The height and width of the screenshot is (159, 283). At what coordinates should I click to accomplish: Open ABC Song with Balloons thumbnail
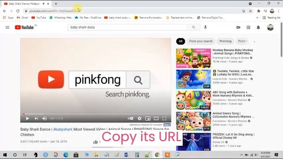click(194, 100)
